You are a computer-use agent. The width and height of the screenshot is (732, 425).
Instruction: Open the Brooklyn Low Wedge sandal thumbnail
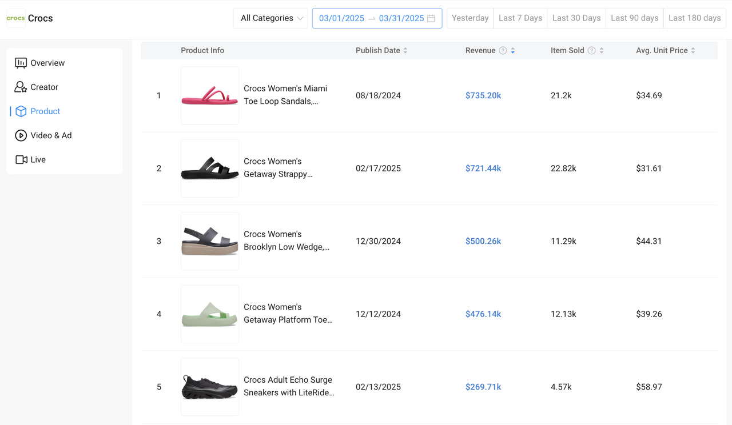pyautogui.click(x=210, y=241)
